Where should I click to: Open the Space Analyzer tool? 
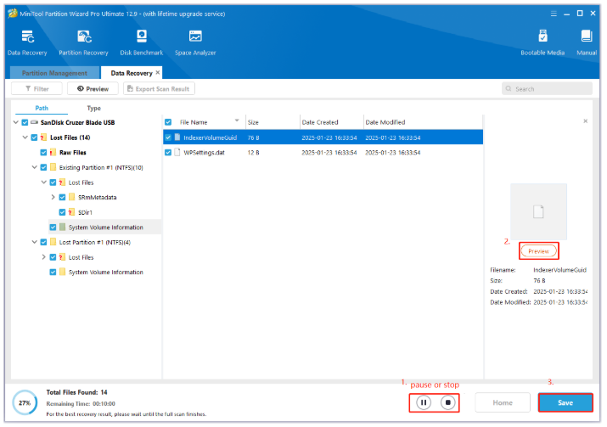click(x=195, y=42)
